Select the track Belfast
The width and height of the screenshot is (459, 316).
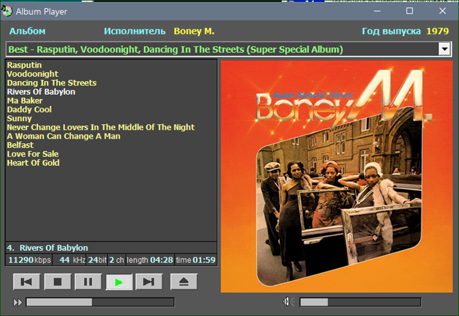tap(20, 145)
